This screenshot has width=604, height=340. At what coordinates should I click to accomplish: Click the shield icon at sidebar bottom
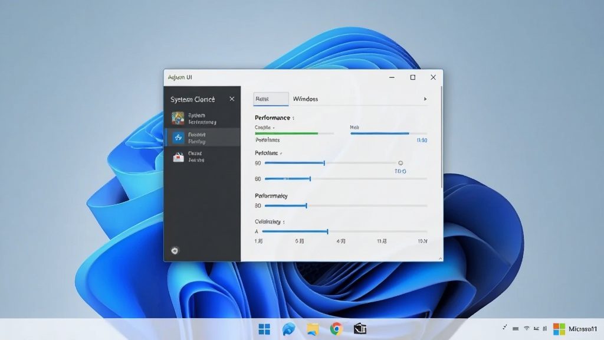point(175,250)
